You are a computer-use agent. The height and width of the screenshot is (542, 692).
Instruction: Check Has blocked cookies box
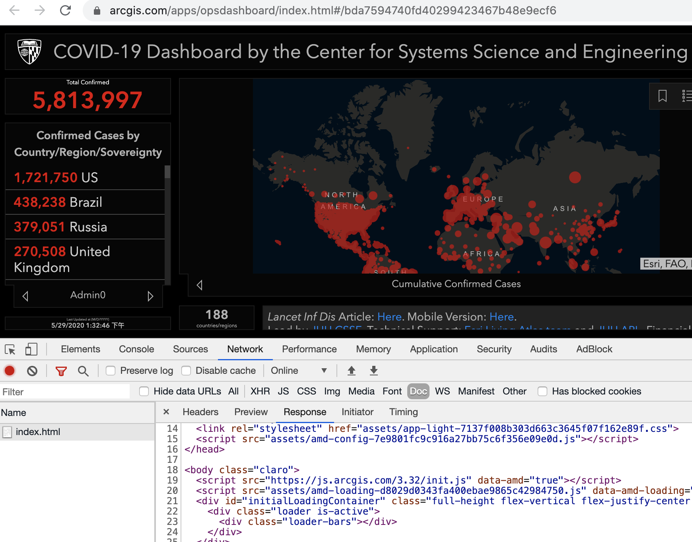point(542,391)
